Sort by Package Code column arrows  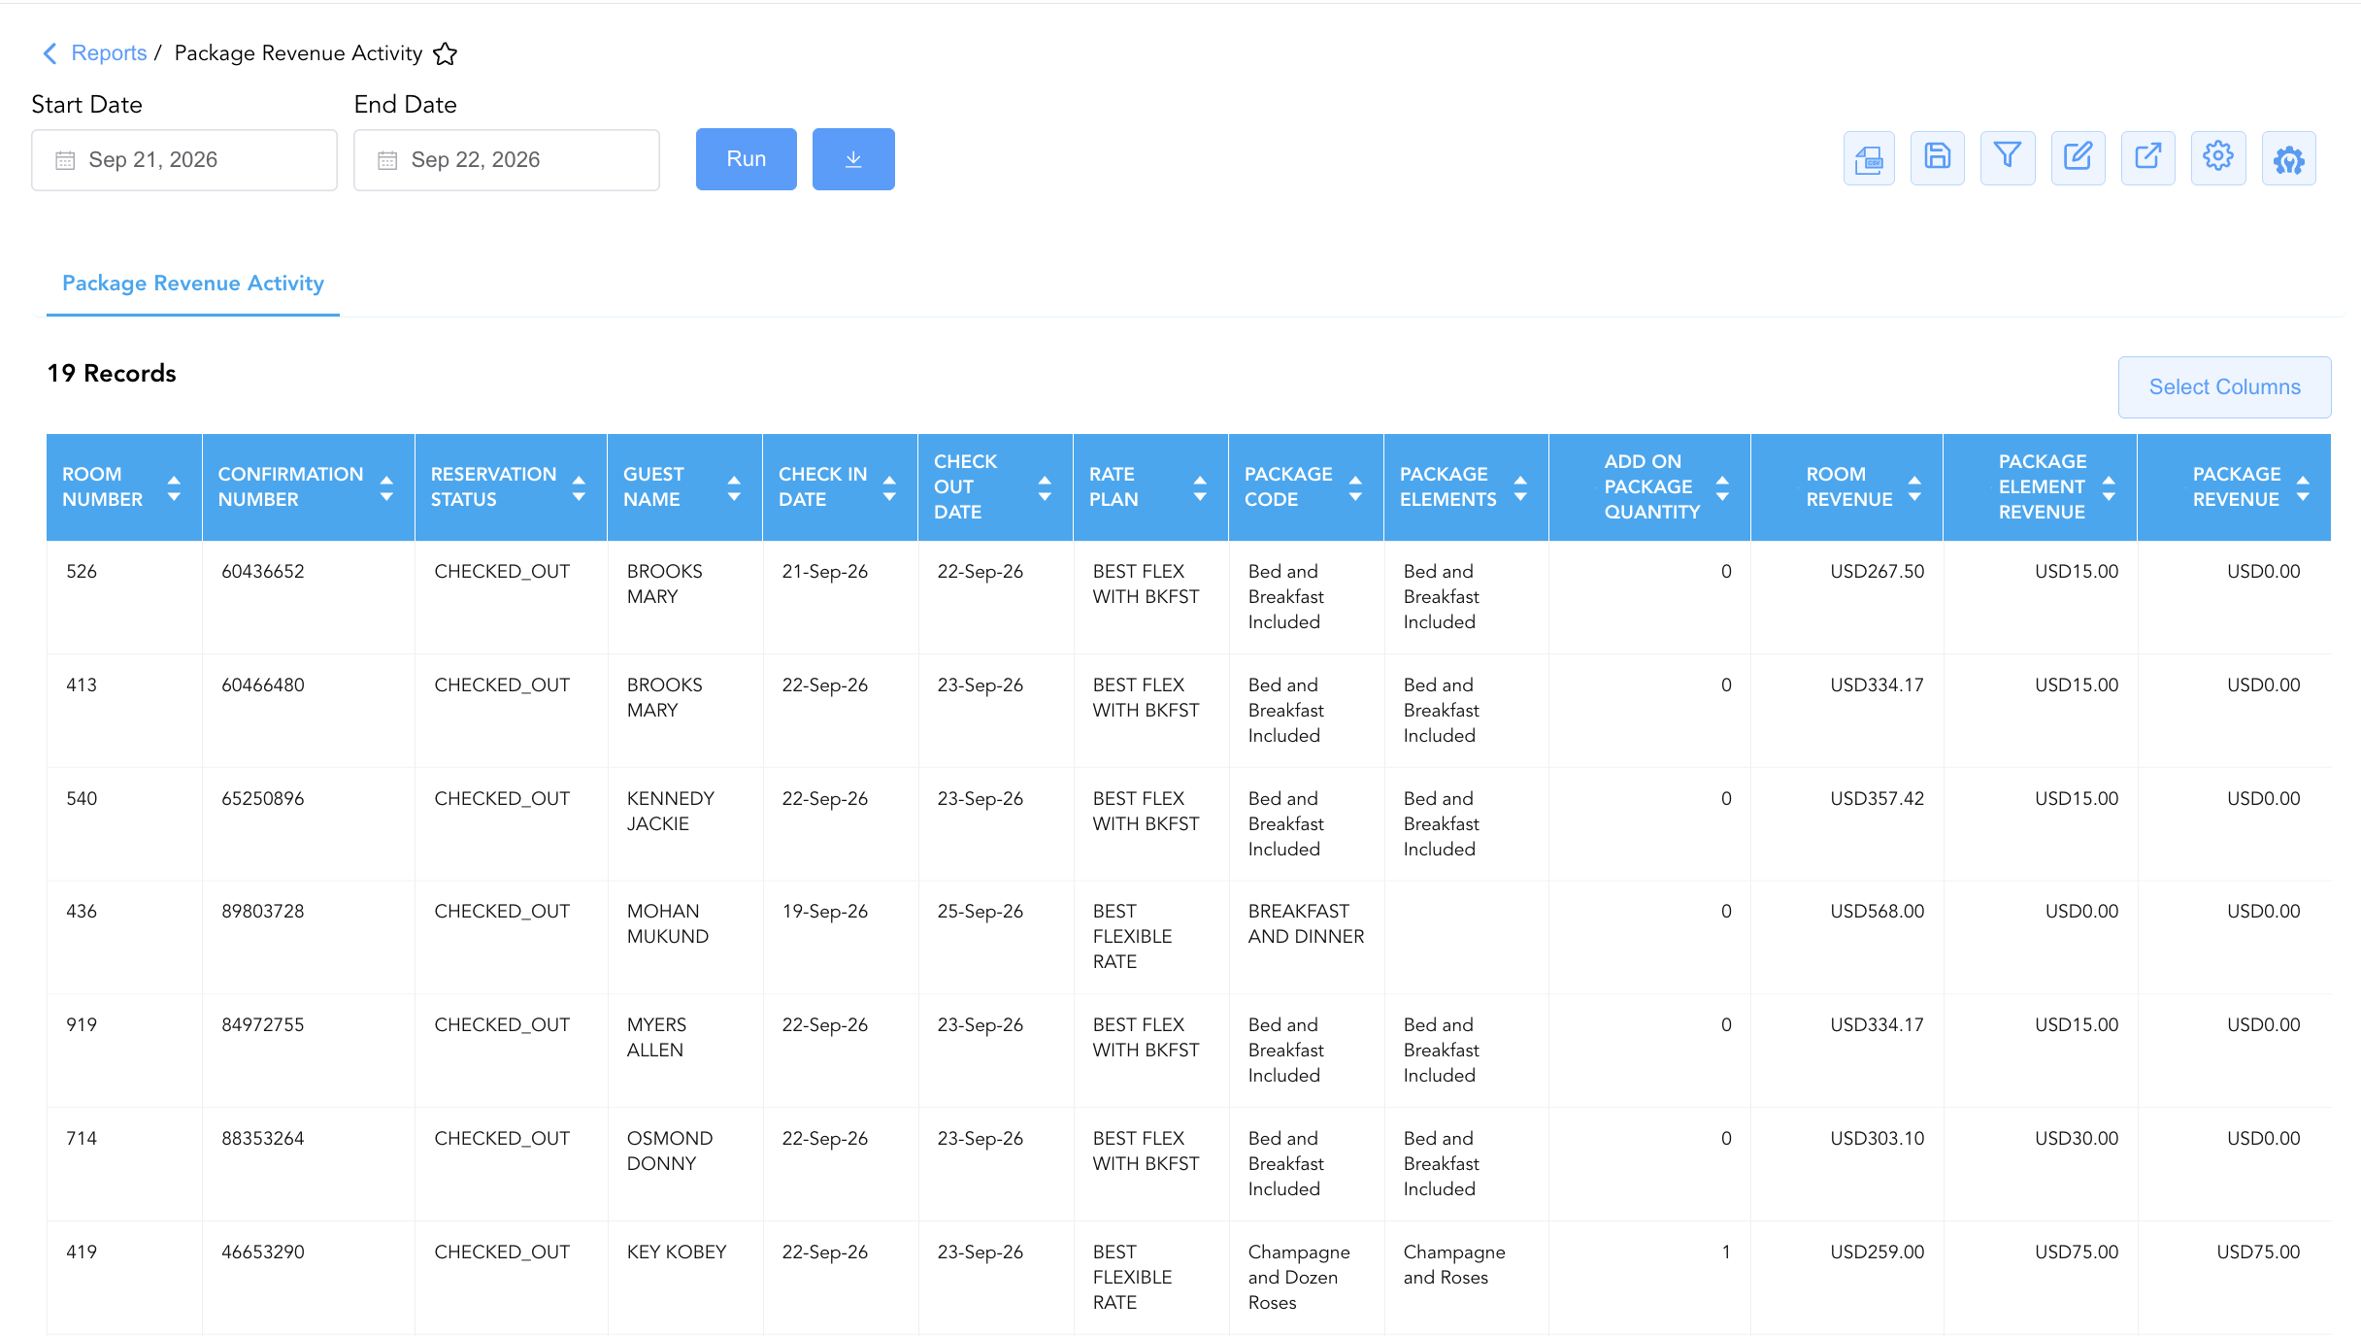click(1355, 487)
